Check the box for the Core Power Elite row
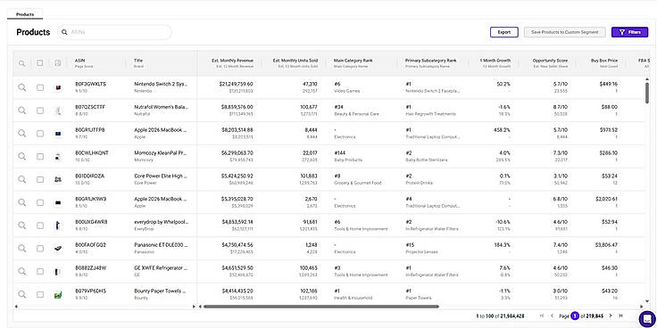 pos(40,179)
